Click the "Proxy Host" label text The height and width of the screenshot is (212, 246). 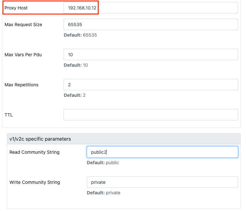click(16, 8)
